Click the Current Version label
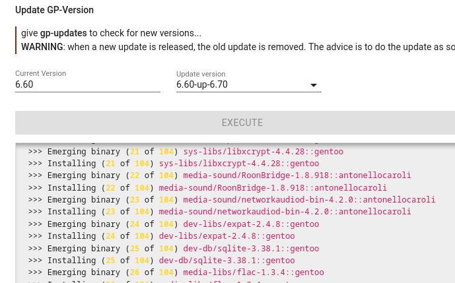The image size is (455, 283). pyautogui.click(x=41, y=73)
